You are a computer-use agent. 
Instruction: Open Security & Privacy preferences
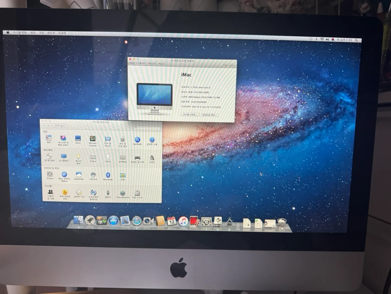click(122, 142)
